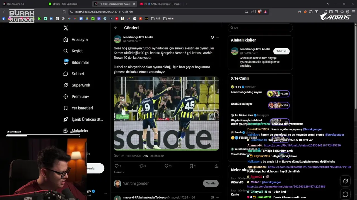The width and height of the screenshot is (357, 200).
Task: Open İçerik Üreticisi St... sidebar item
Action: click(x=83, y=119)
